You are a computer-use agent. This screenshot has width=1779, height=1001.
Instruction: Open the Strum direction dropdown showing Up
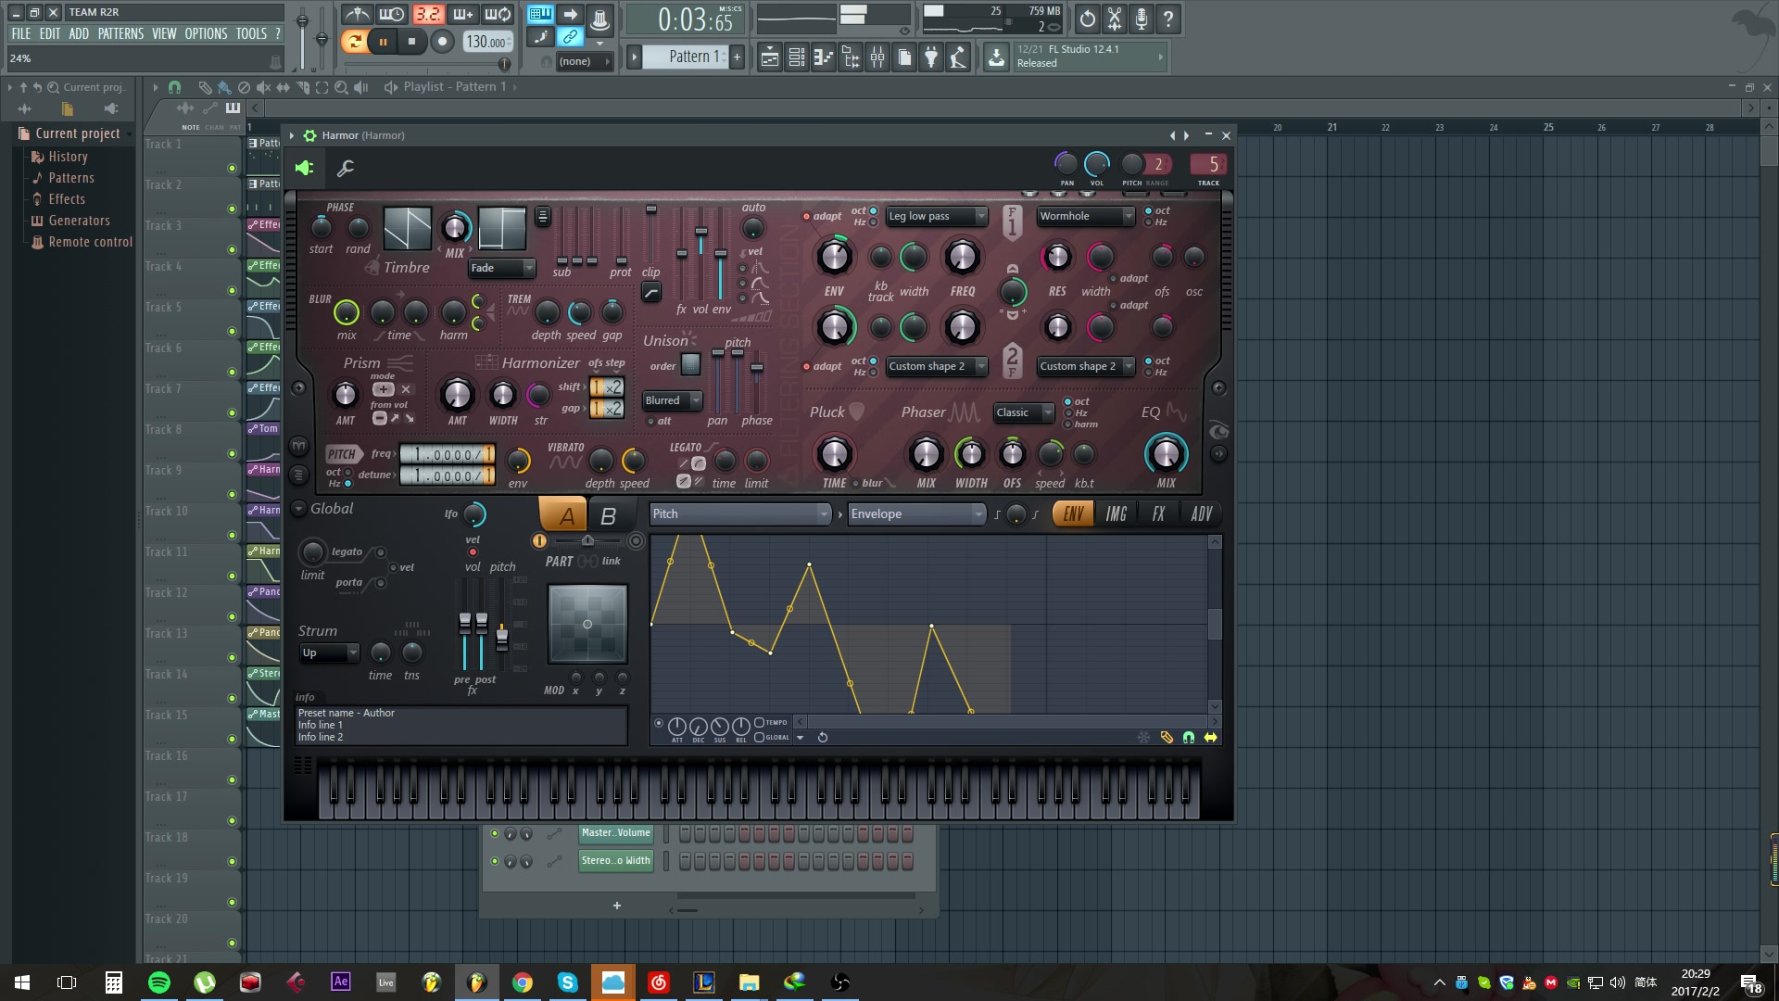tap(329, 653)
